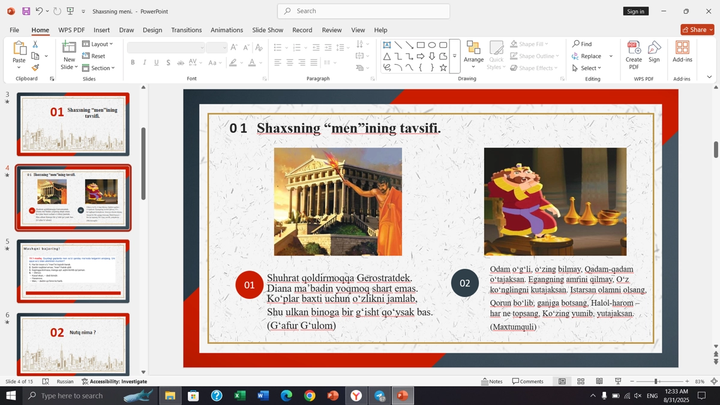Select the Format Painter brush icon
The height and width of the screenshot is (405, 720).
coord(35,68)
